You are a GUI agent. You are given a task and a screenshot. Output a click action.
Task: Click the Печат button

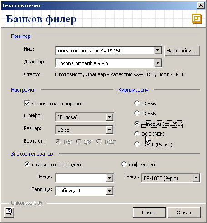149,213
